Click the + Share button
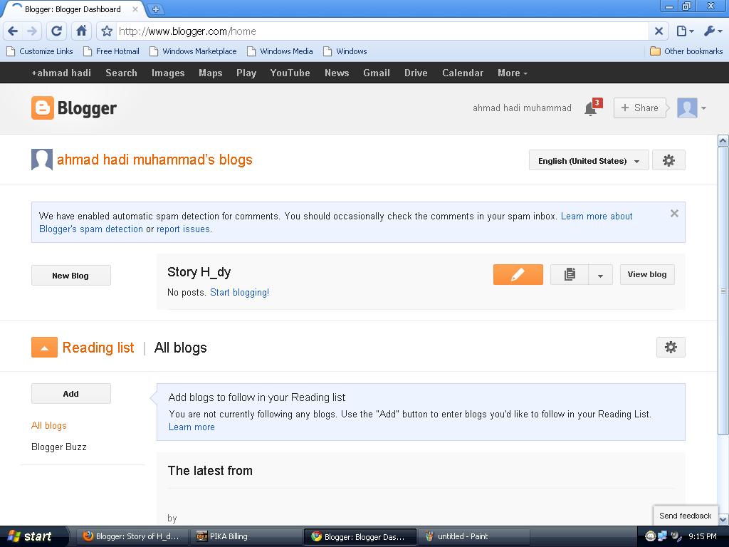The image size is (729, 547). click(640, 108)
